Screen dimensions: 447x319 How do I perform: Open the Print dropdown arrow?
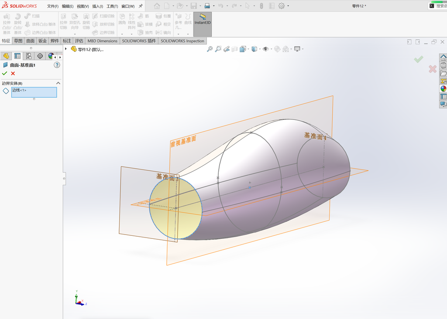pos(214,6)
